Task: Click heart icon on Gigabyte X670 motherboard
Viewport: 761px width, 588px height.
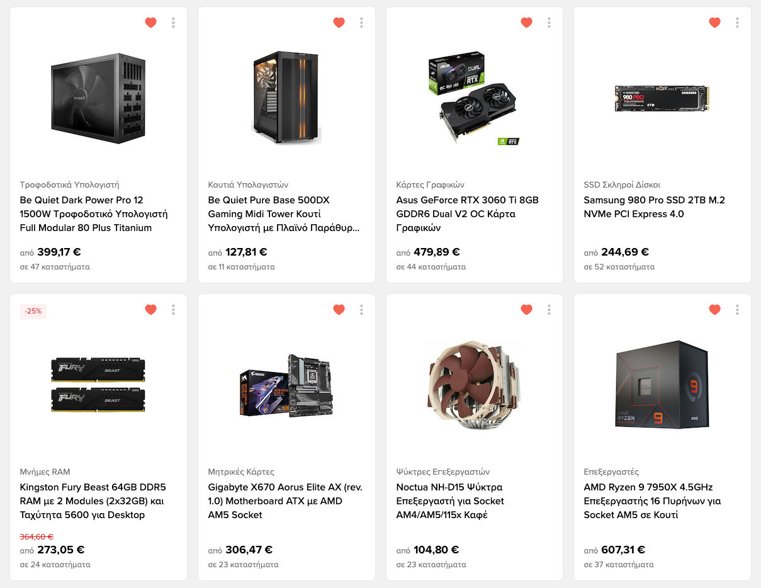Action: tap(339, 309)
